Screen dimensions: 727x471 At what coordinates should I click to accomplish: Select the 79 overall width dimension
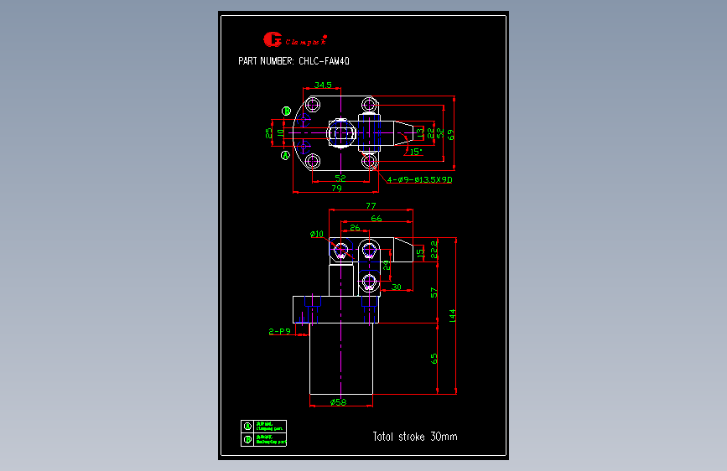[x=336, y=189]
